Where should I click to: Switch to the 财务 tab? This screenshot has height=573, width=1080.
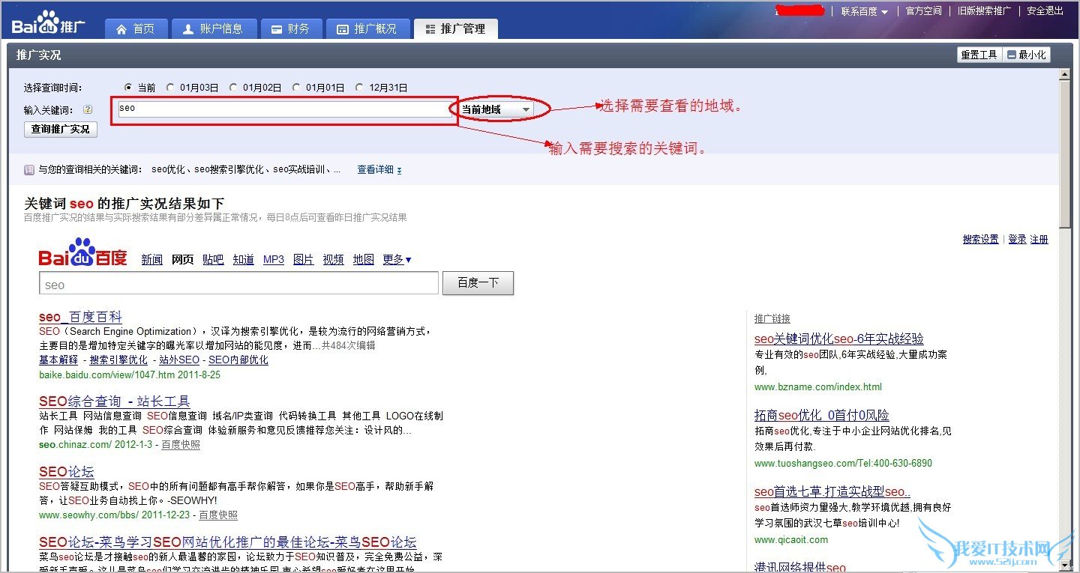290,28
